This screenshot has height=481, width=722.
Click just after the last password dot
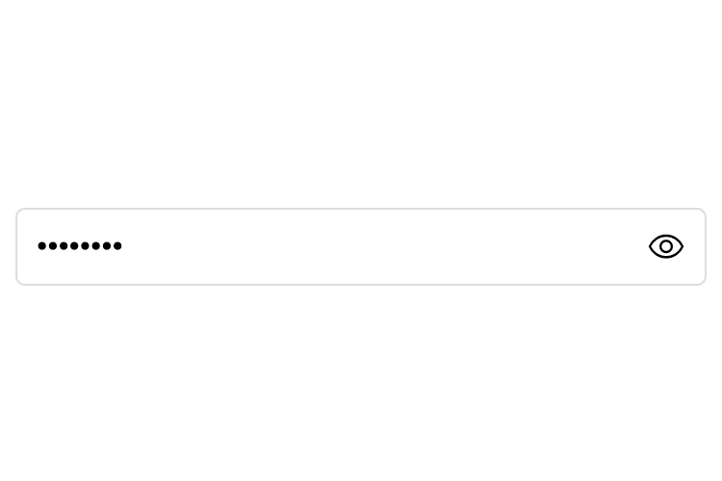point(127,246)
